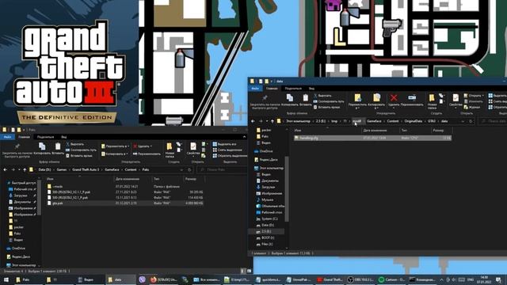Click Select none in Paks window

coord(227,150)
